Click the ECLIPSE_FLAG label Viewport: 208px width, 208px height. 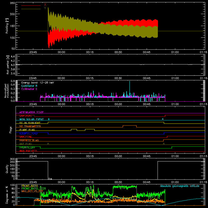coord(28,133)
